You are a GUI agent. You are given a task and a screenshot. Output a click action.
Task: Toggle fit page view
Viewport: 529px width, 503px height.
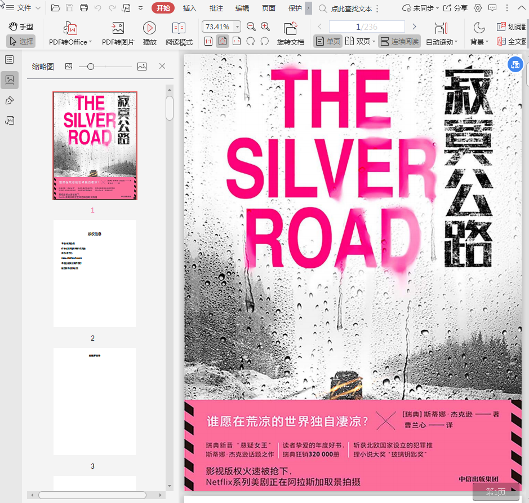tap(223, 41)
